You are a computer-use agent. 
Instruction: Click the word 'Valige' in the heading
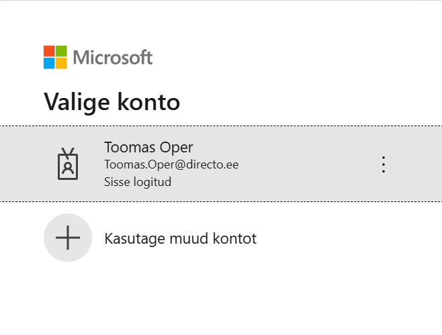[77, 102]
